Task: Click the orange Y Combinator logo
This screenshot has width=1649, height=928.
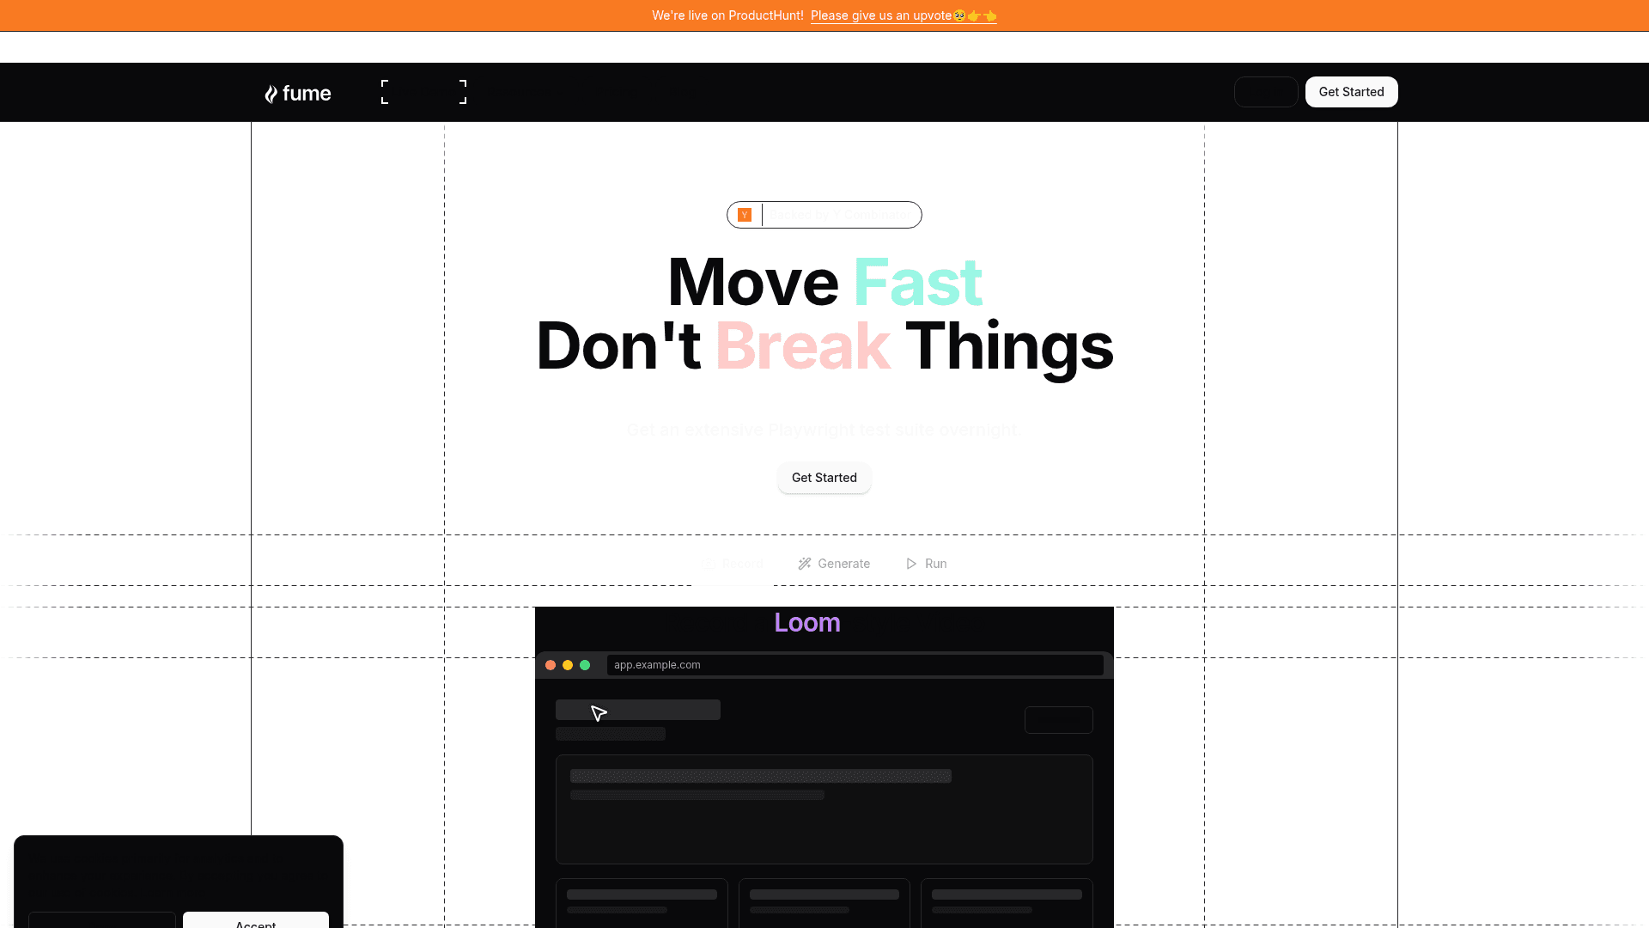Action: pyautogui.click(x=745, y=215)
